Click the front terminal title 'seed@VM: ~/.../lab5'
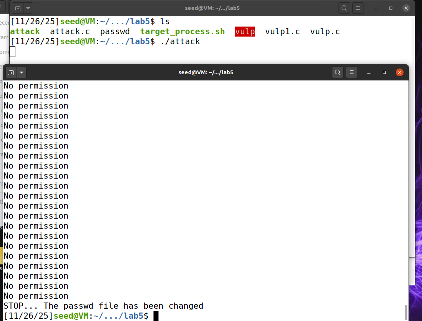Image resolution: width=422 pixels, height=321 pixels. pos(206,72)
